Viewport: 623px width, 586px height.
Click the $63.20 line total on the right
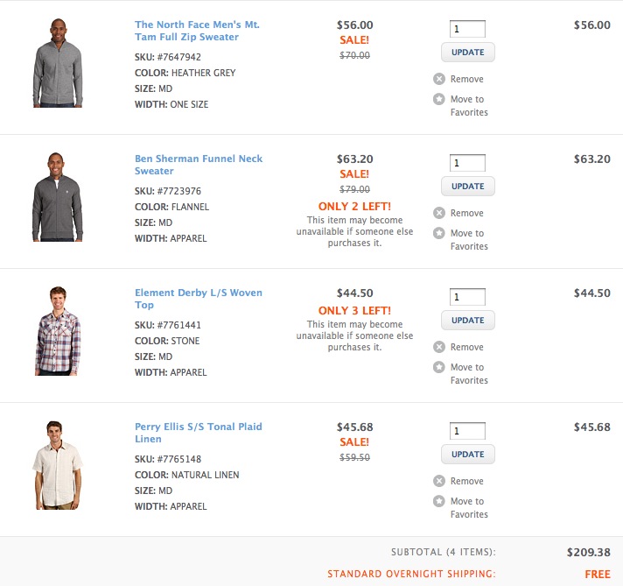tap(592, 159)
